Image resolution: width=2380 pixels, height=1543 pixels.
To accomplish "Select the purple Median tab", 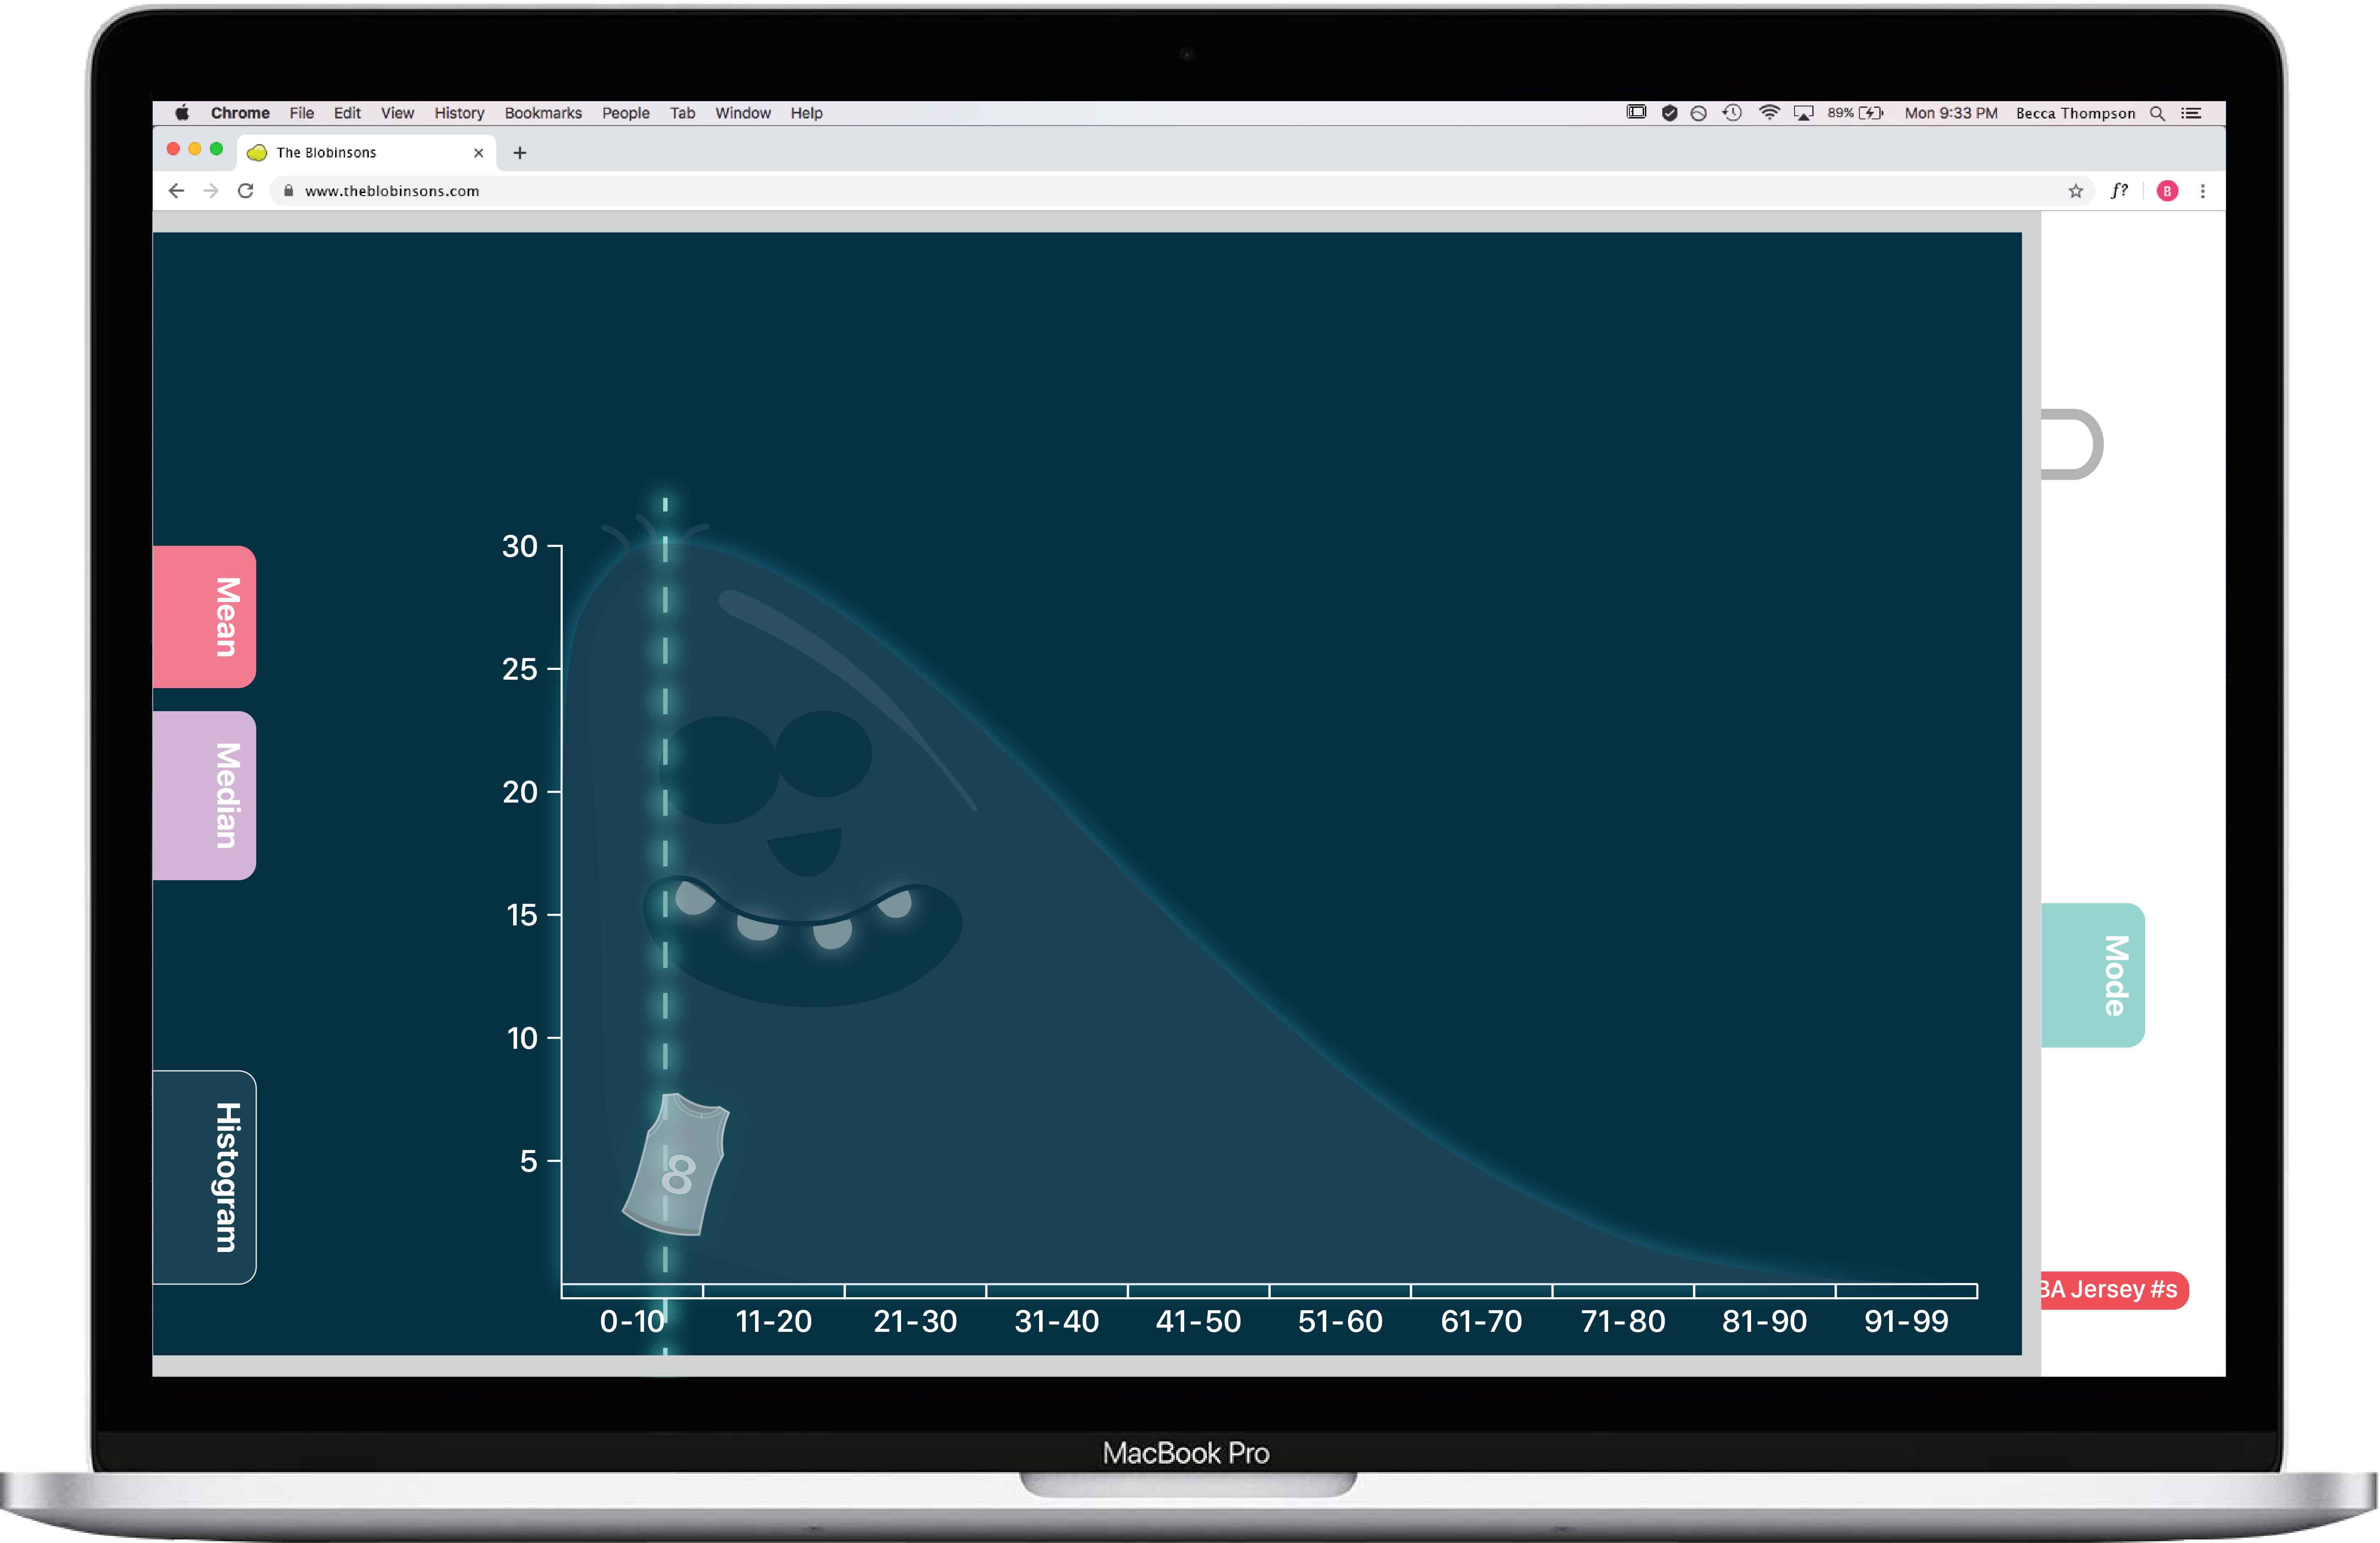I will pyautogui.click(x=204, y=795).
